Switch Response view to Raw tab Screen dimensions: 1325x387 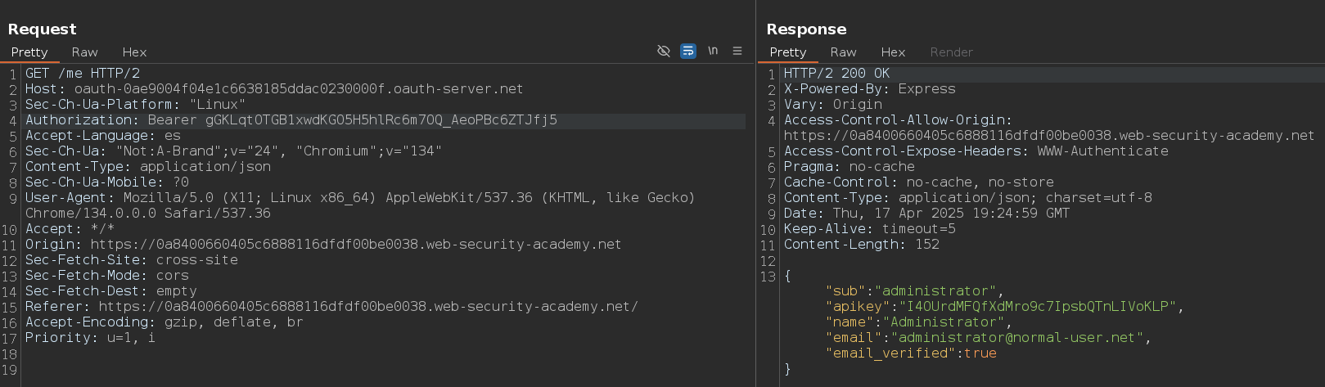click(843, 52)
